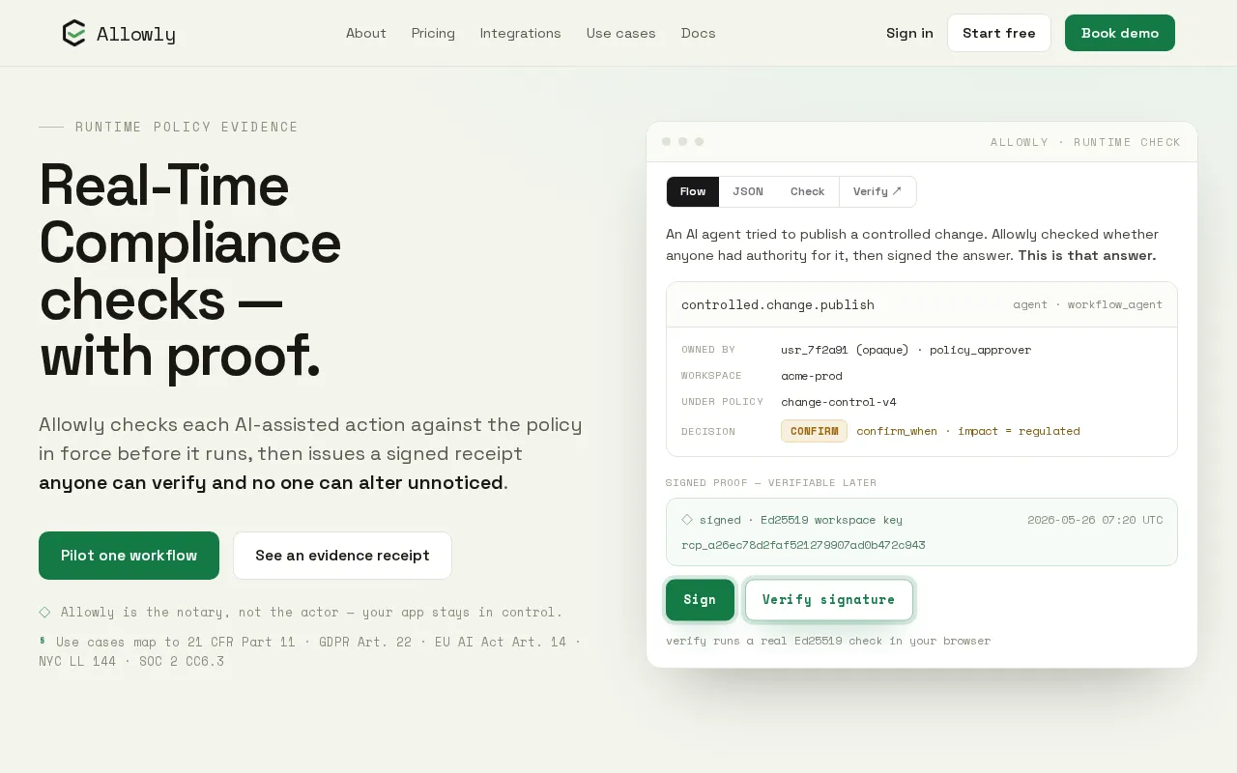Click the Book demo button
The image size is (1237, 773).
(x=1119, y=33)
